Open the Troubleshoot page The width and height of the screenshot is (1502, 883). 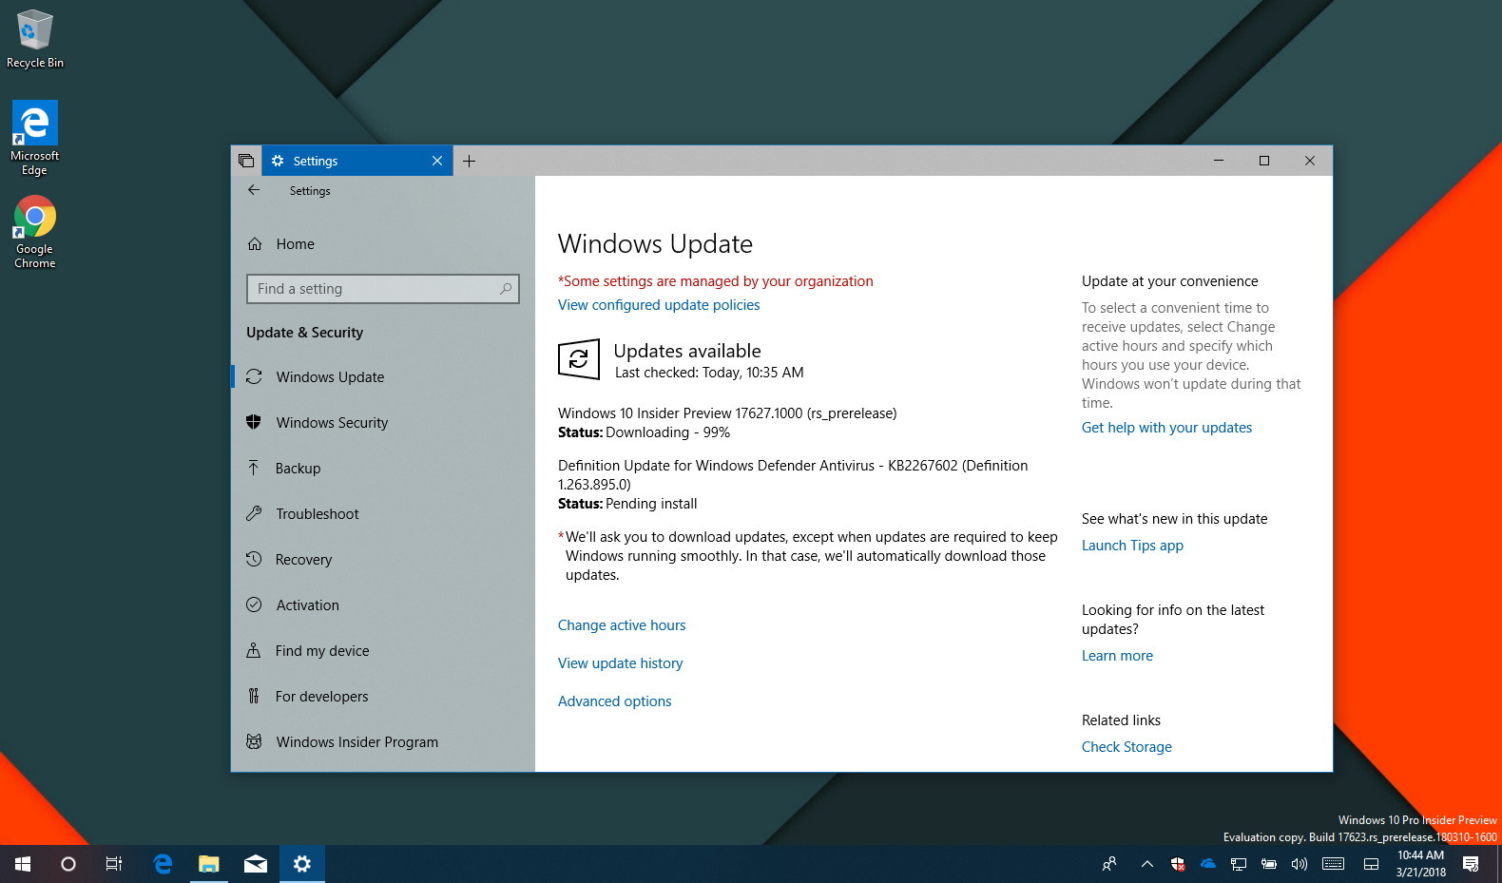[383, 514]
